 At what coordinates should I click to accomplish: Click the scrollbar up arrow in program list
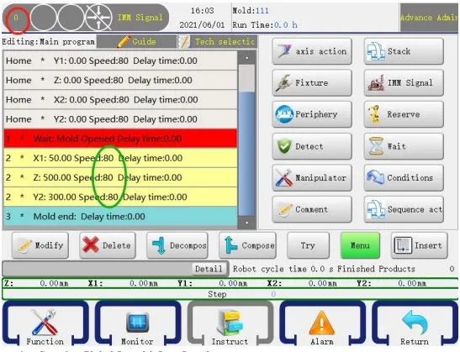coord(246,58)
